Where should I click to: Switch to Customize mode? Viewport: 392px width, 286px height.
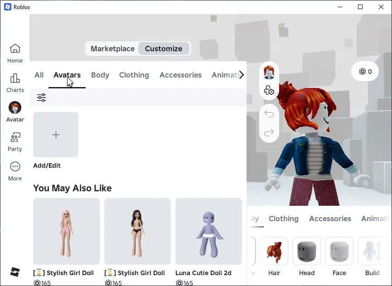coord(164,48)
